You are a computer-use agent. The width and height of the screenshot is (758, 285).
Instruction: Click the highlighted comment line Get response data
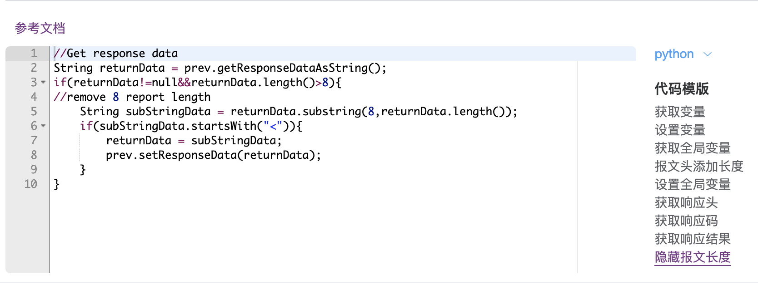pos(115,53)
